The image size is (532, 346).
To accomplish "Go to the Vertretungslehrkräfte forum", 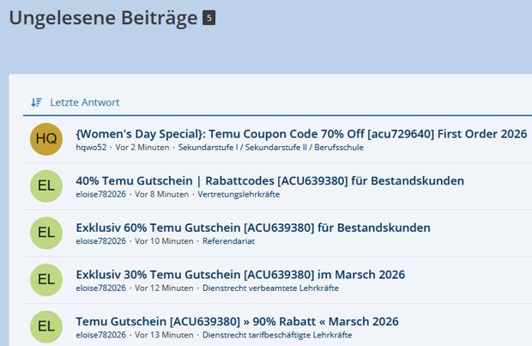I will point(239,194).
